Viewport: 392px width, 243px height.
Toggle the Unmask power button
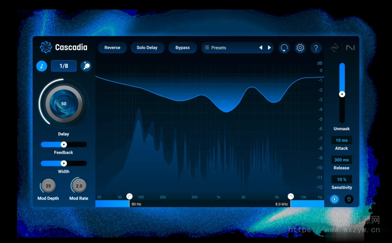334,199
